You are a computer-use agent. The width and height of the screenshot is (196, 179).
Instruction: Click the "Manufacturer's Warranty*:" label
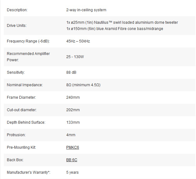(28, 172)
